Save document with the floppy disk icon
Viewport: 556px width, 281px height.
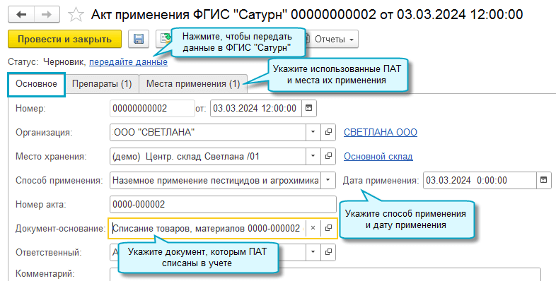139,39
